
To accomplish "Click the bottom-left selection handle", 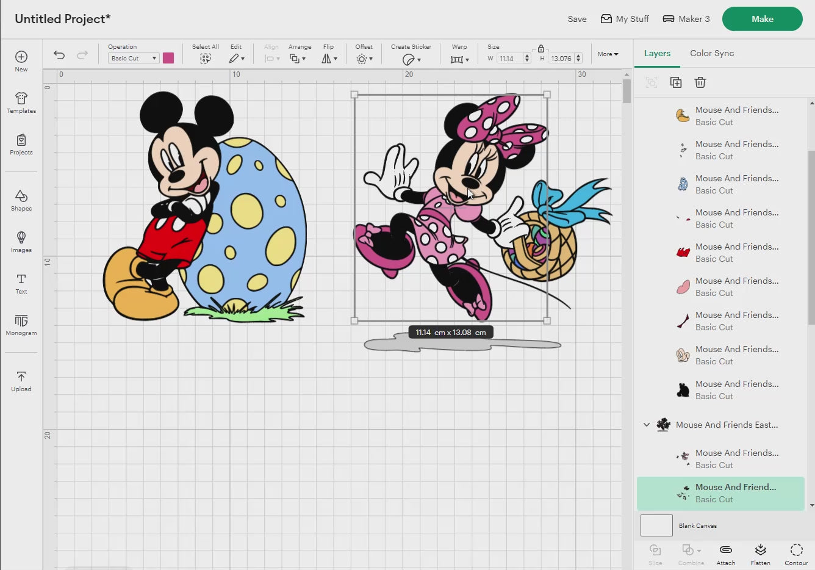I will click(x=354, y=320).
